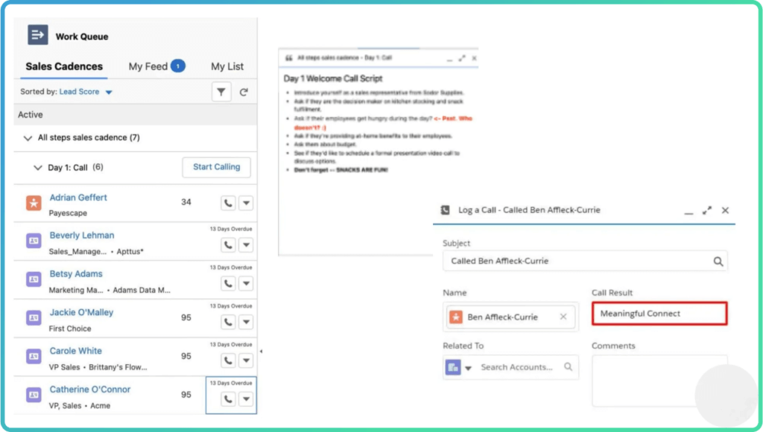Click First Choice company text

(69, 328)
